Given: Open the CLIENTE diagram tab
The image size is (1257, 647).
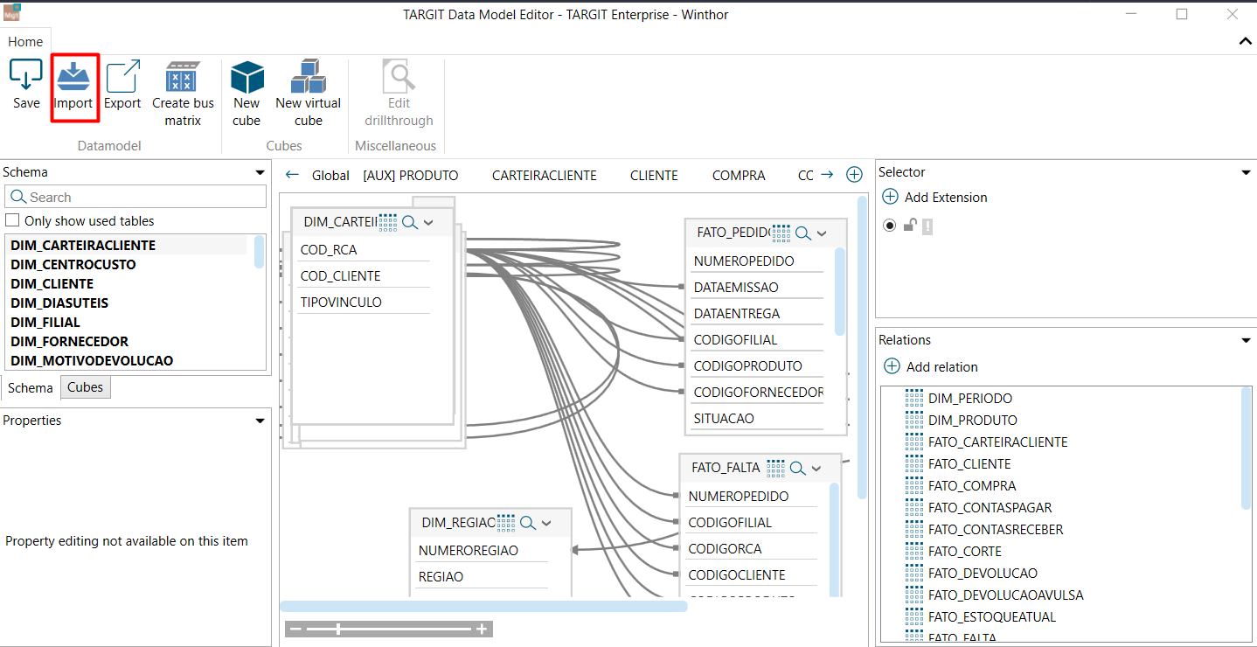Looking at the screenshot, I should (654, 175).
